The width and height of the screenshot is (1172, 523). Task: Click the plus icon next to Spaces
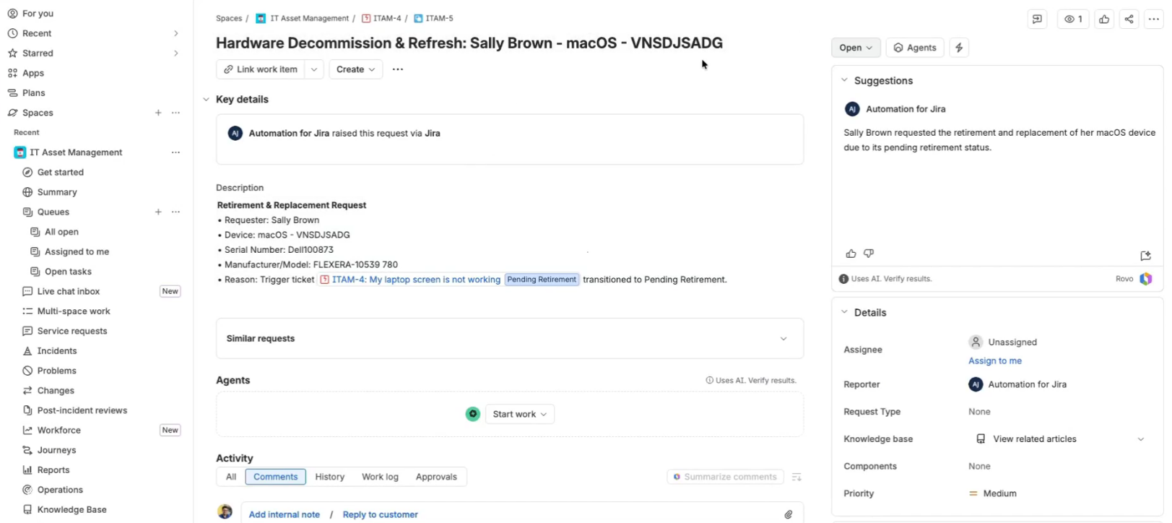click(158, 113)
